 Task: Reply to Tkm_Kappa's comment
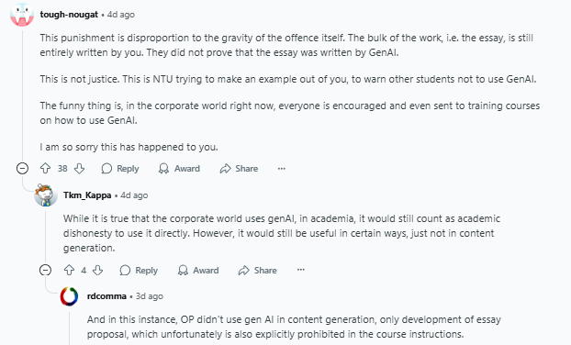[x=139, y=270]
